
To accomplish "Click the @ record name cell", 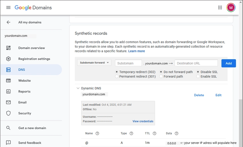I will click(x=87, y=143).
